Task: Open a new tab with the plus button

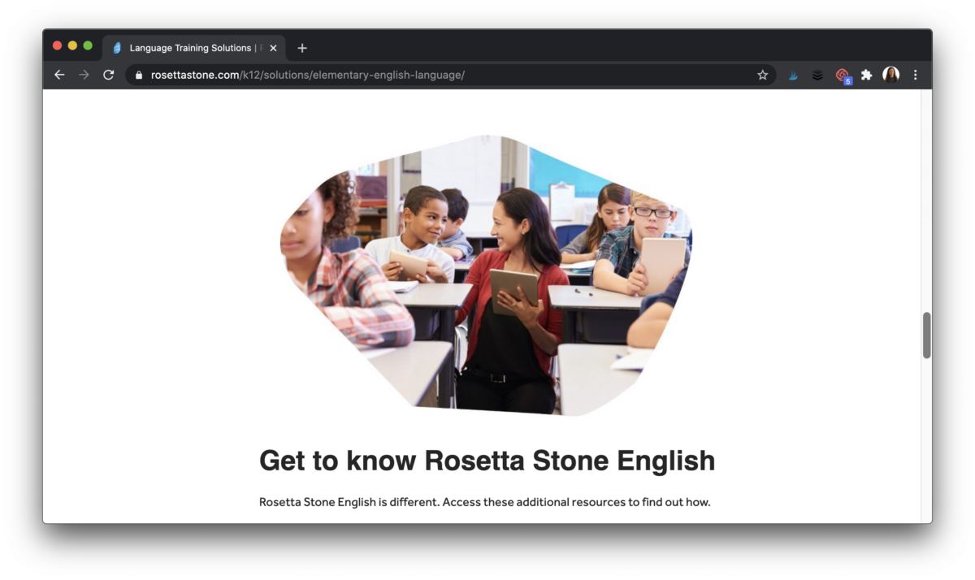Action: point(301,48)
